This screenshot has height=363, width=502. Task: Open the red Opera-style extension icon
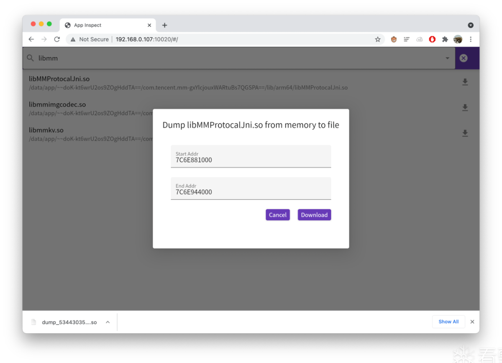click(x=432, y=39)
